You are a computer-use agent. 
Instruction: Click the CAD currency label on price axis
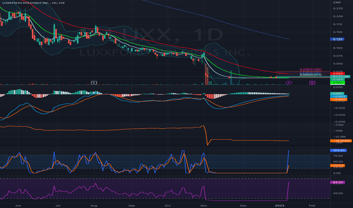coord(337,2)
